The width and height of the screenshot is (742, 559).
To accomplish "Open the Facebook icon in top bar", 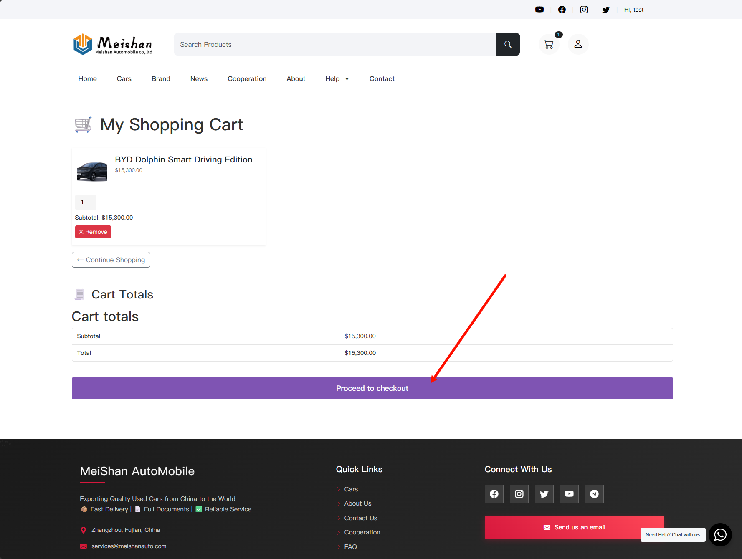I will 562,10.
